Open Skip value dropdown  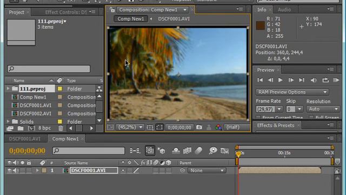pyautogui.click(x=300, y=109)
